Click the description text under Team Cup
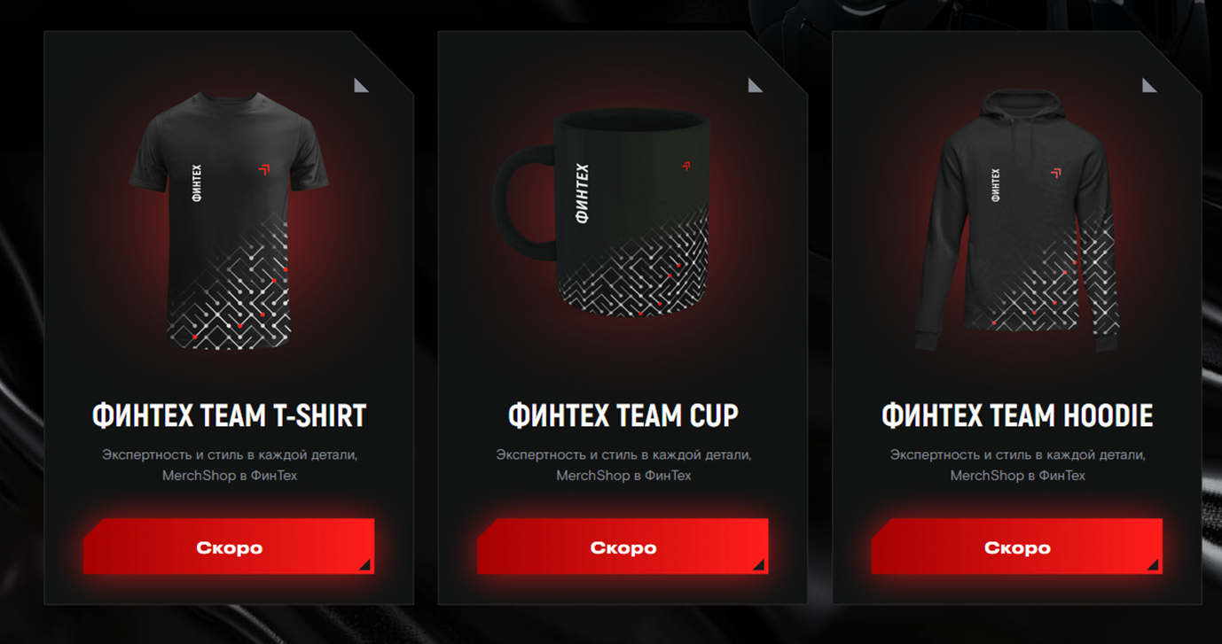 (x=623, y=465)
